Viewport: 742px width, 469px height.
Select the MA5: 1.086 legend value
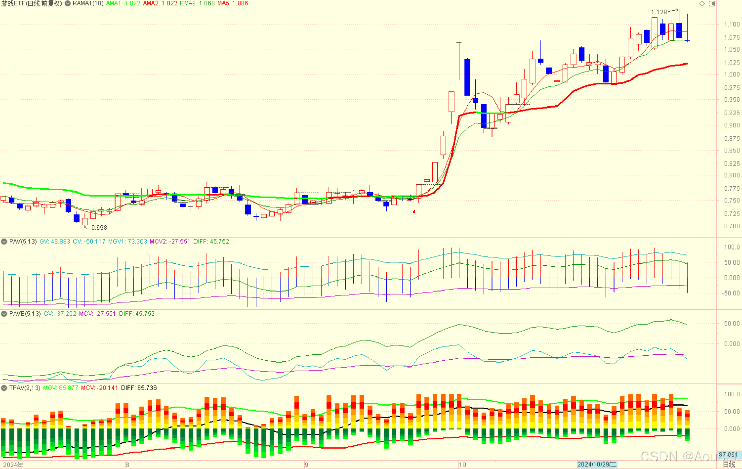232,3
